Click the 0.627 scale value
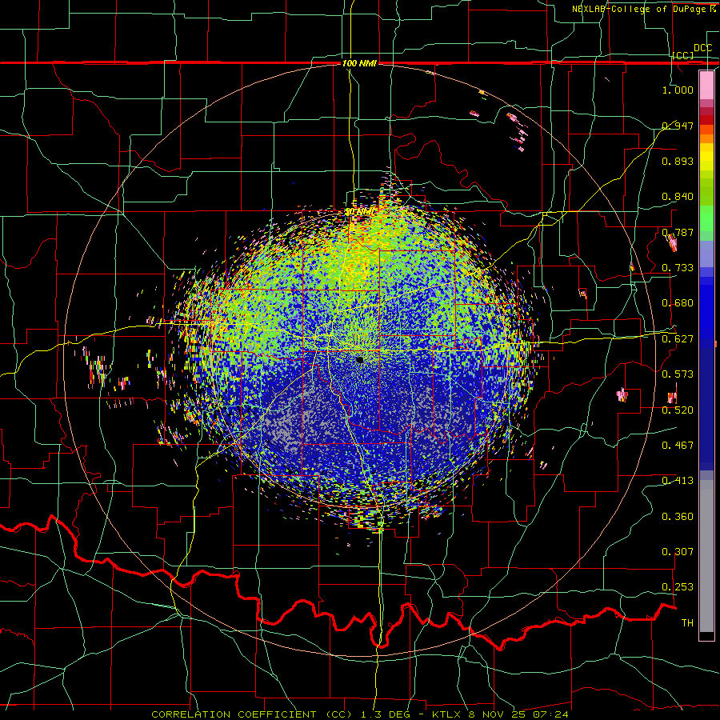 [x=678, y=339]
